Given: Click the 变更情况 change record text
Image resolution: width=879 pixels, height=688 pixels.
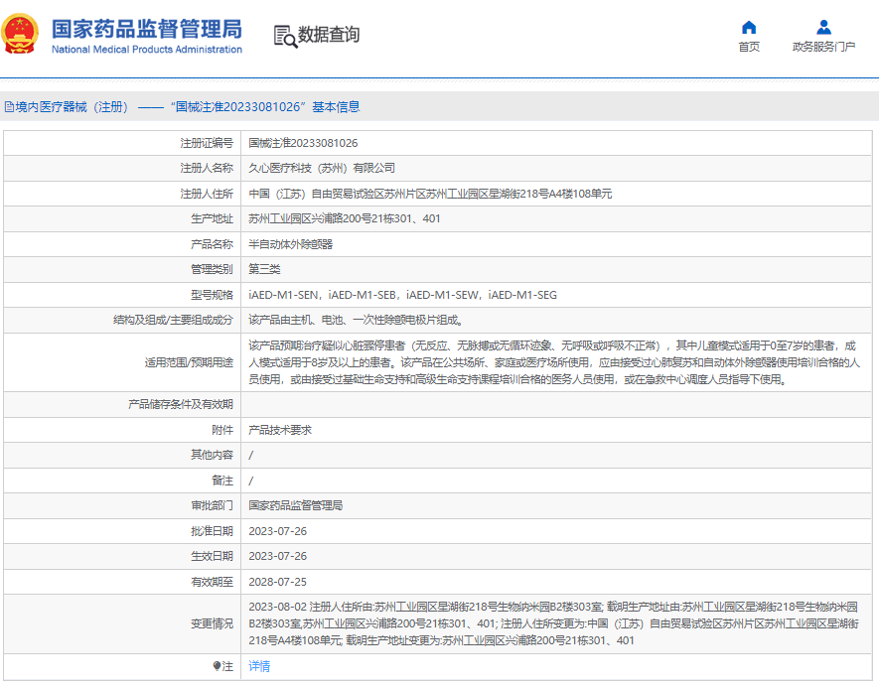Looking at the screenshot, I should pyautogui.click(x=554, y=623).
